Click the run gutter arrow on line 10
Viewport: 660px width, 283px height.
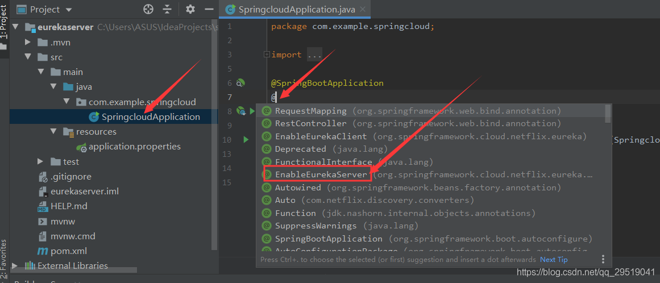(x=246, y=139)
